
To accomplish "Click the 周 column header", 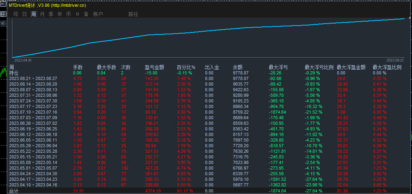I will (12, 67).
